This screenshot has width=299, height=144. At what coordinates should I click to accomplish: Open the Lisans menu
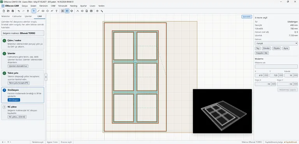[x=93, y=6]
